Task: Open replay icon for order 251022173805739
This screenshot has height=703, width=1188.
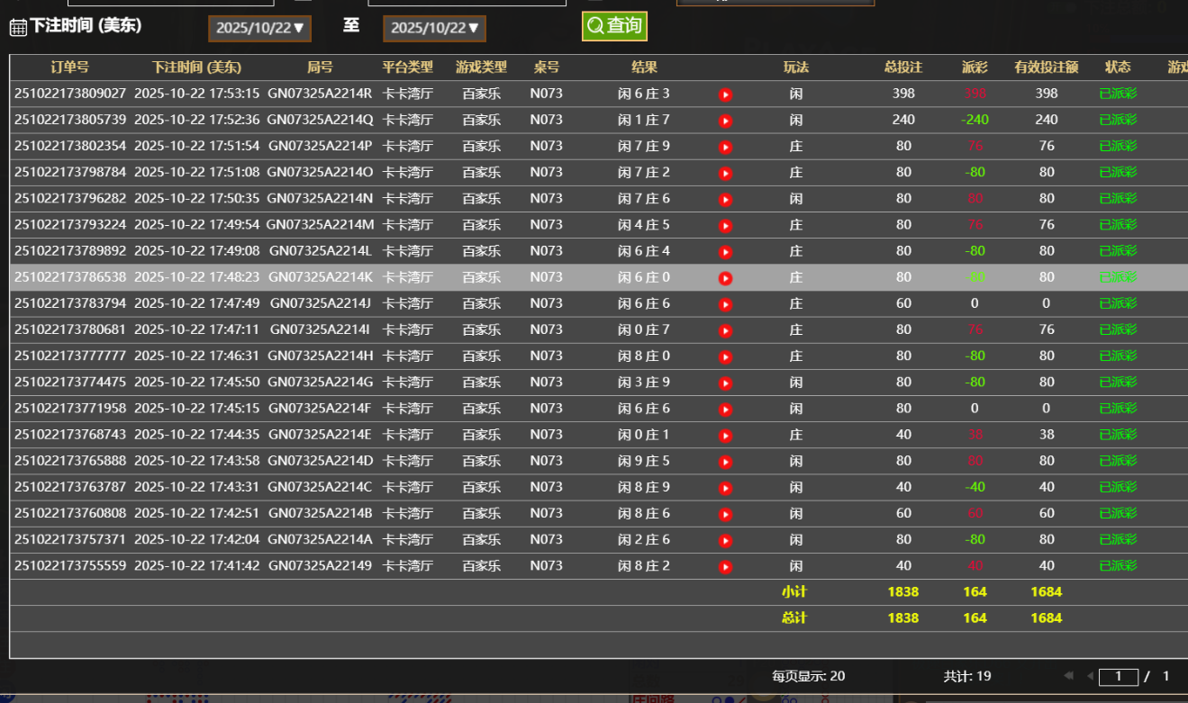Action: pos(725,121)
